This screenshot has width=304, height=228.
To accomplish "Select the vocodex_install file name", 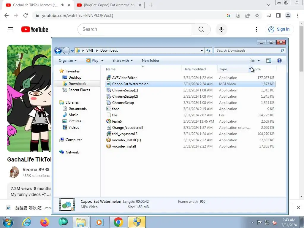I will point(124,146).
